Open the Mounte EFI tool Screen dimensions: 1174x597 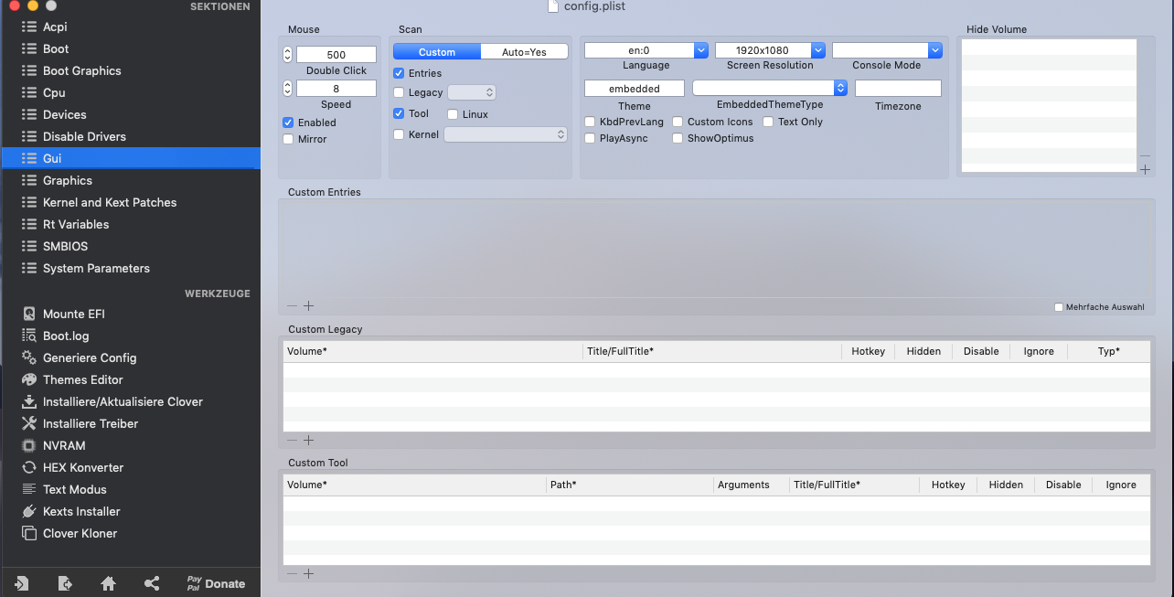point(73,314)
